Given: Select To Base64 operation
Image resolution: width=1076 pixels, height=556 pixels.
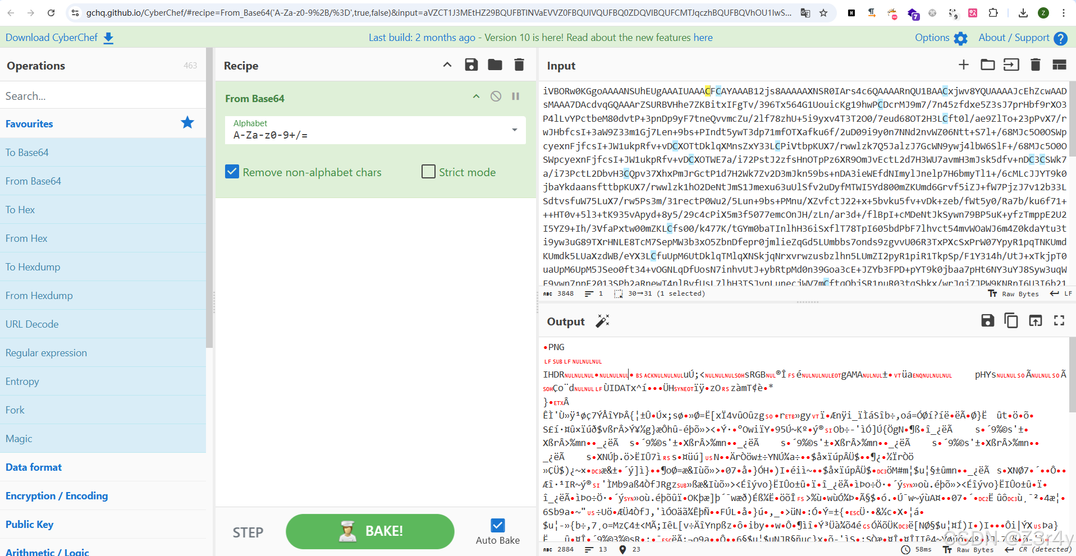Looking at the screenshot, I should coord(103,152).
